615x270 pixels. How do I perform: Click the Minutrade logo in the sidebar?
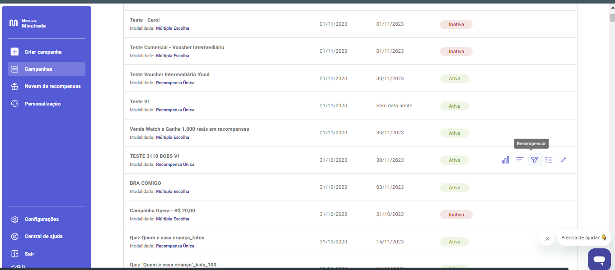point(27,23)
